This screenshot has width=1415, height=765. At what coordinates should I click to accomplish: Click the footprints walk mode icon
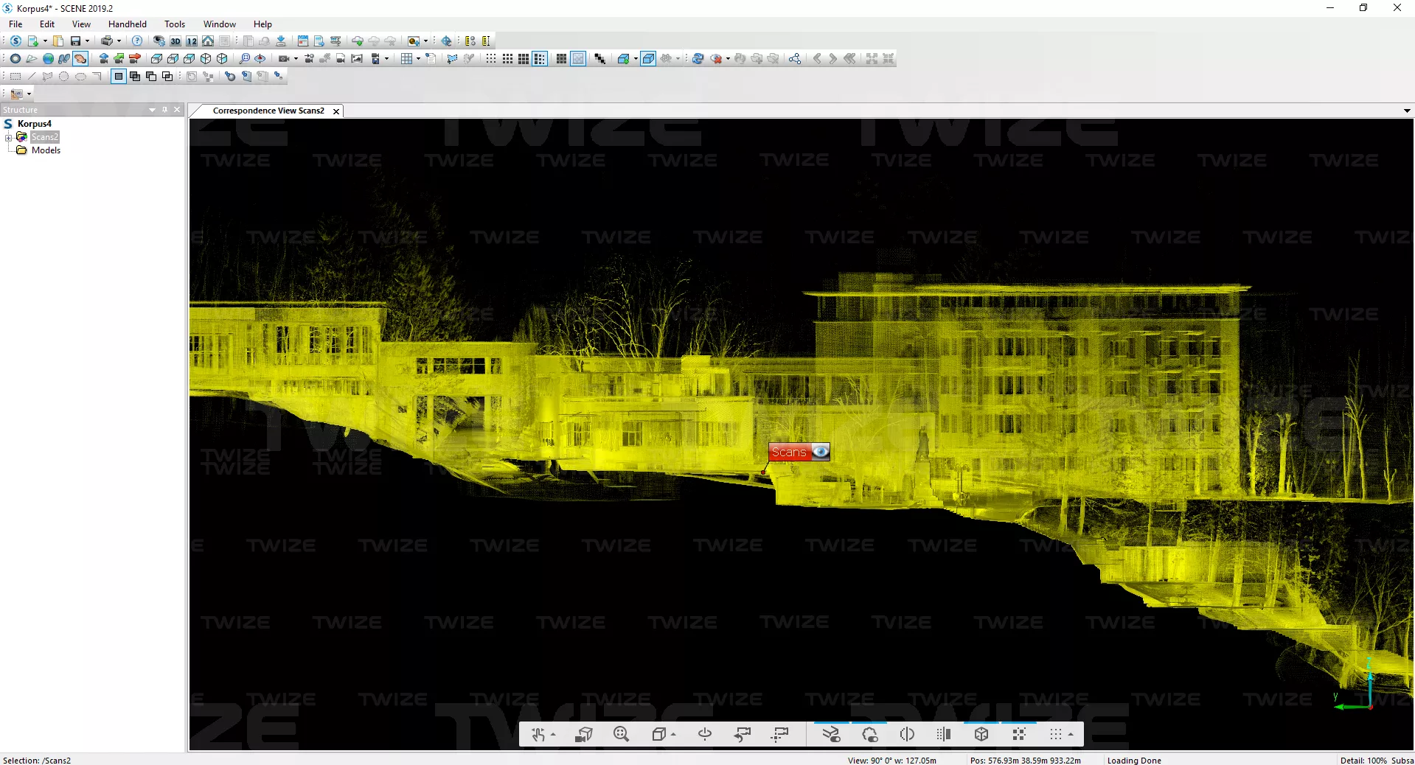click(x=64, y=59)
